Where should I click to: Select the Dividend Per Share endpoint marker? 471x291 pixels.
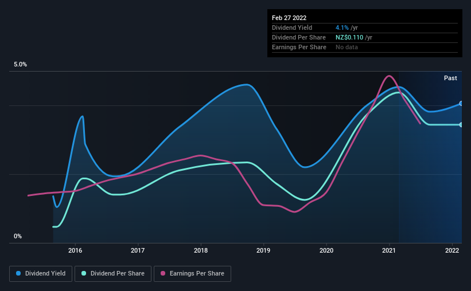[461, 125]
